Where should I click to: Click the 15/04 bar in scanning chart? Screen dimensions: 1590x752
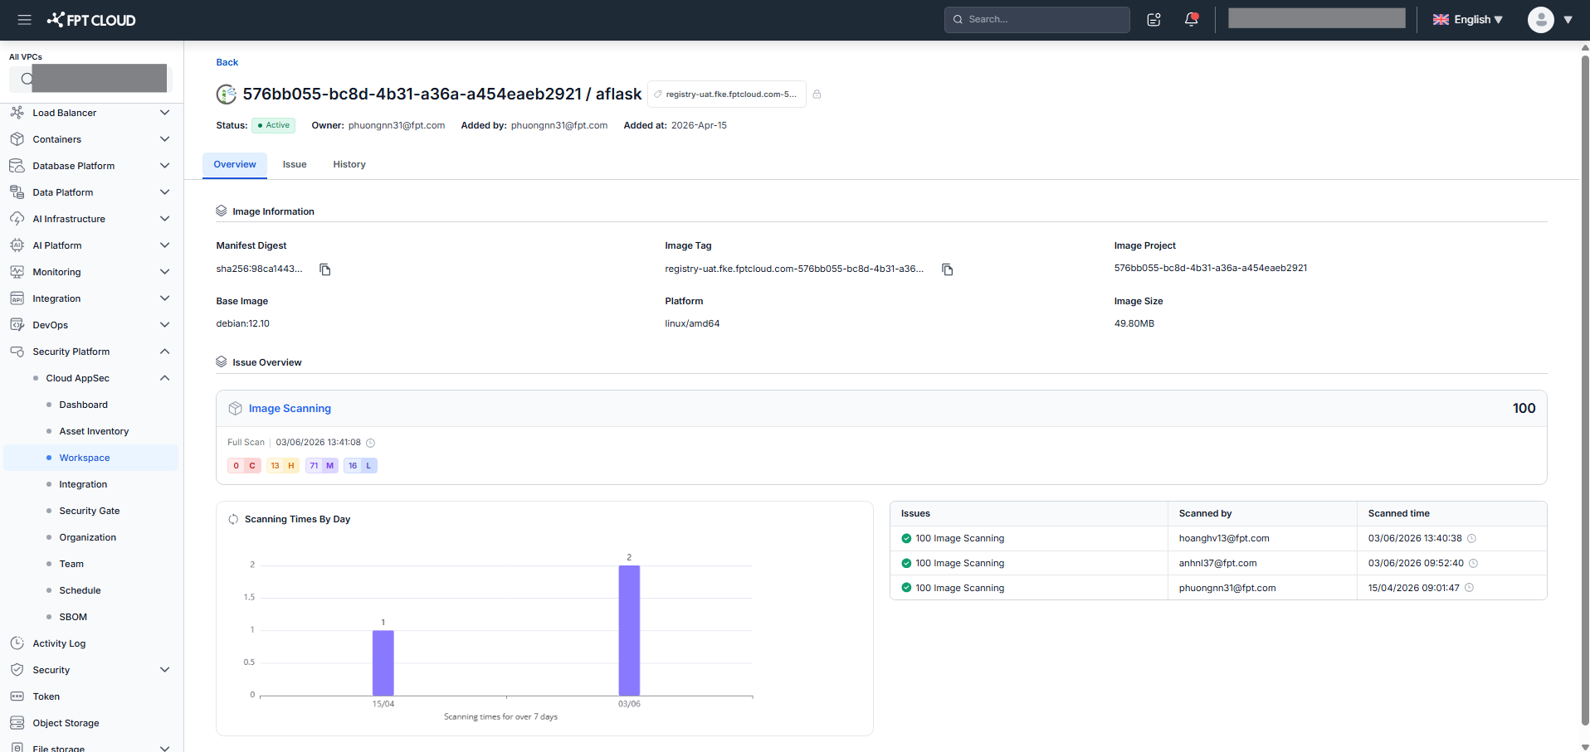[383, 663]
